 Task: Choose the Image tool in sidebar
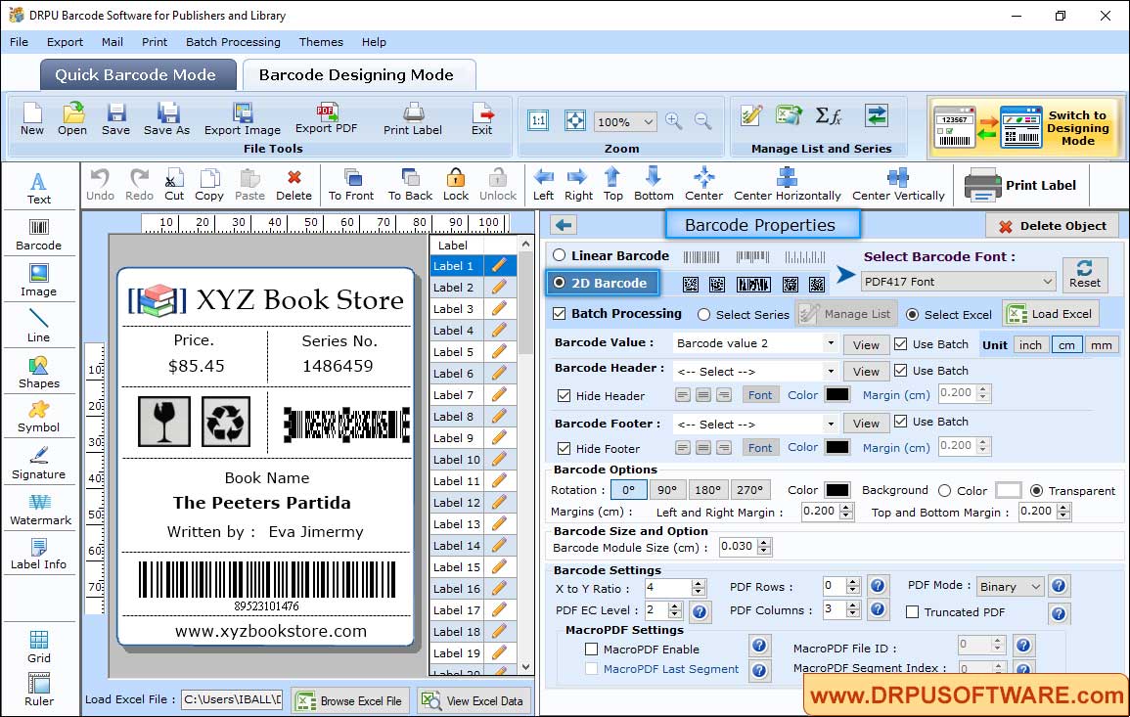[38, 281]
